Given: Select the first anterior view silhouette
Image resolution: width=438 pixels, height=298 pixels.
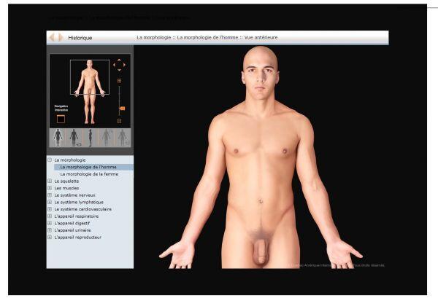Looking at the screenshot, I should (58, 137).
